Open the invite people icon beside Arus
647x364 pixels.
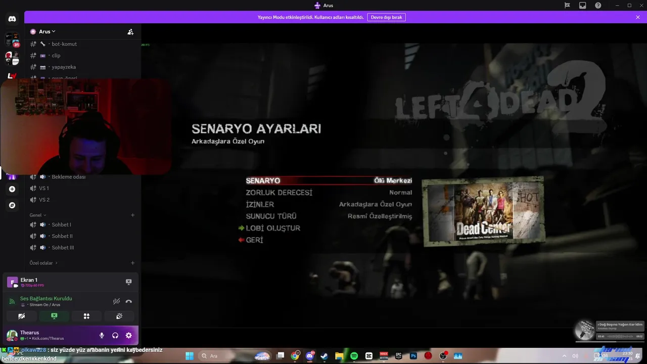point(130,32)
